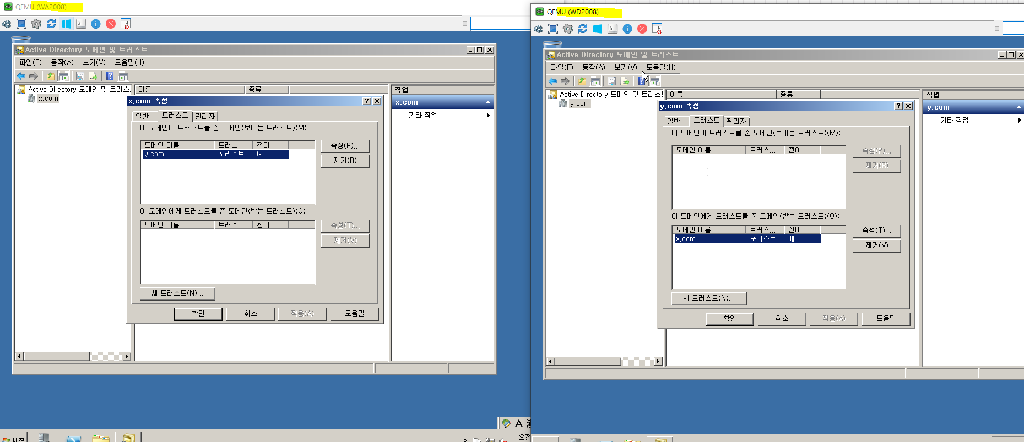Open 보기(V) menu in y.com console
1024x442 pixels.
pyautogui.click(x=626, y=67)
